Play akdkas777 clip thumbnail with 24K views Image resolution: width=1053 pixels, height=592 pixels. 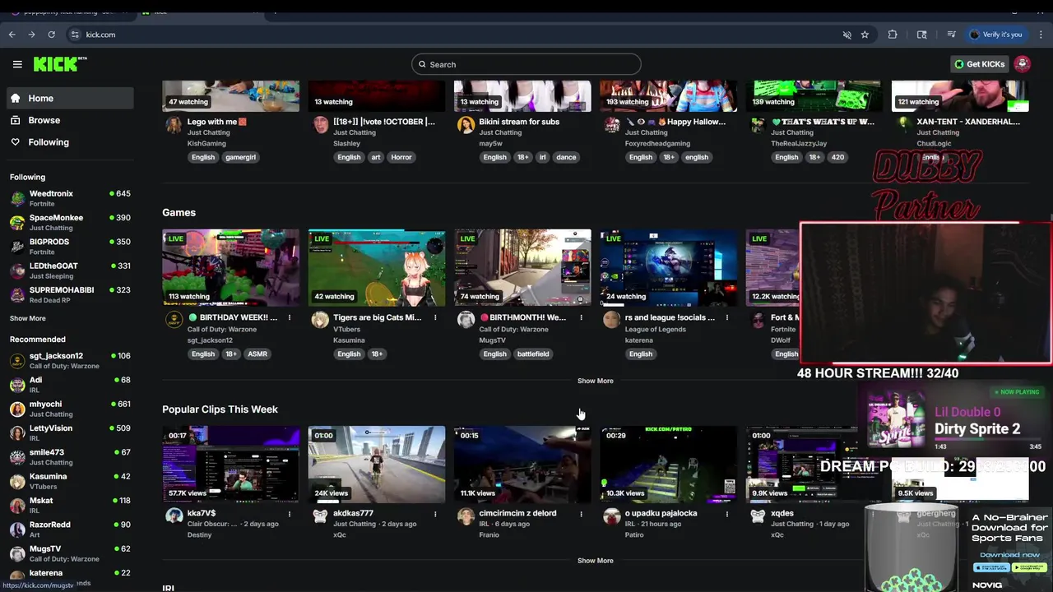point(377,464)
